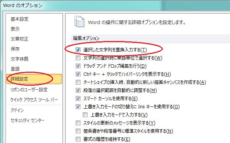Screen dimensions: 230x143
Task: Switch to the 表示 category
Action: click(x=15, y=29)
